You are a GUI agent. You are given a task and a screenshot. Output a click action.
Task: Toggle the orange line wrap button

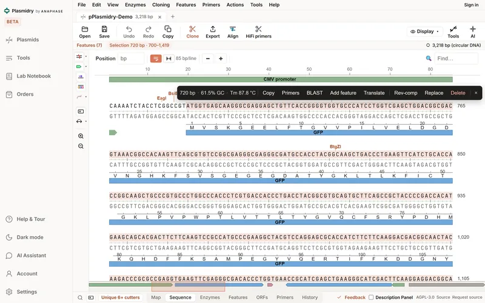click(156, 58)
